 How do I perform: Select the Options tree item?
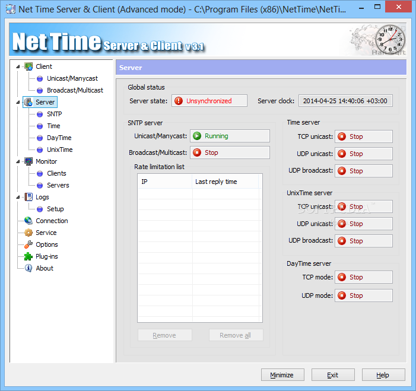(47, 244)
